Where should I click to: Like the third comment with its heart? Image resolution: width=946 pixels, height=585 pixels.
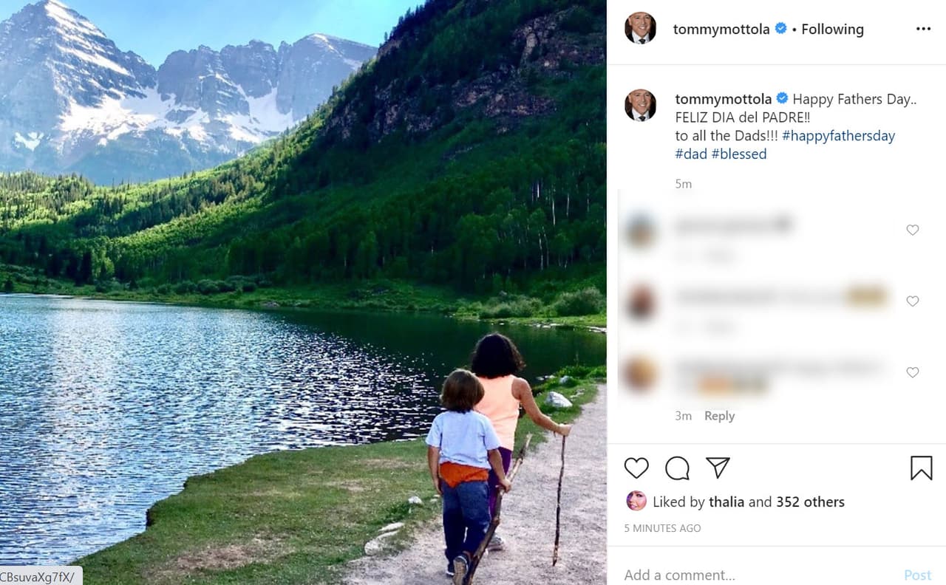tap(913, 372)
